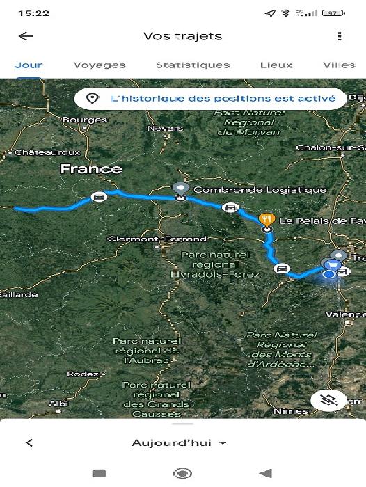Viewport: 366px width, 487px height.
Task: Tap the blue shopping cart marker
Action: 333,265
